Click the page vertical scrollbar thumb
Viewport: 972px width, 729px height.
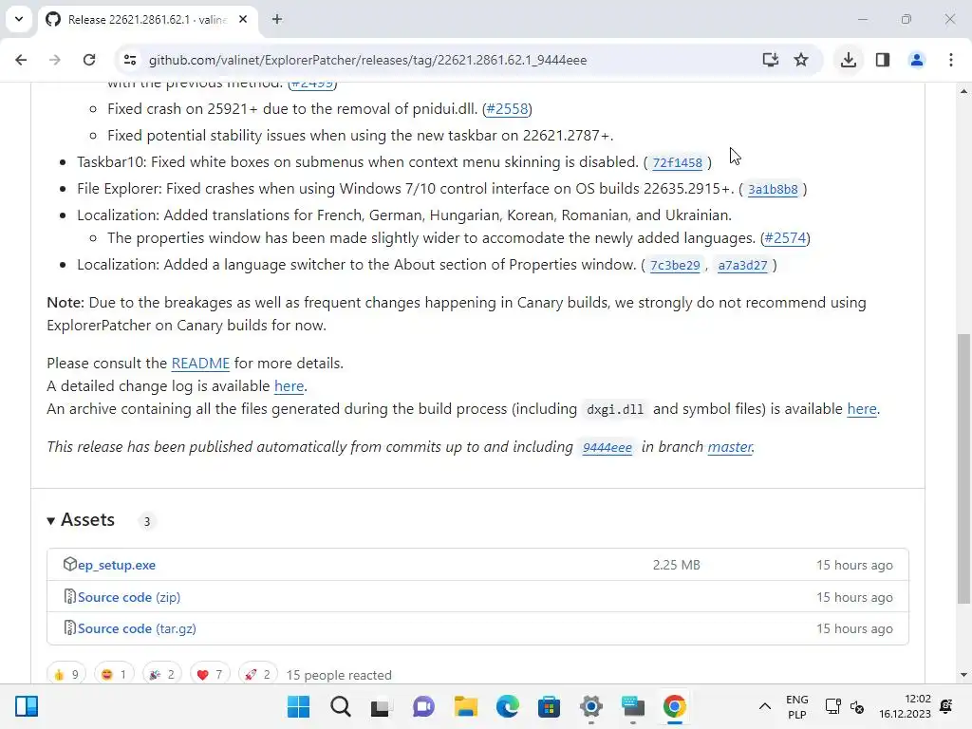tap(963, 468)
